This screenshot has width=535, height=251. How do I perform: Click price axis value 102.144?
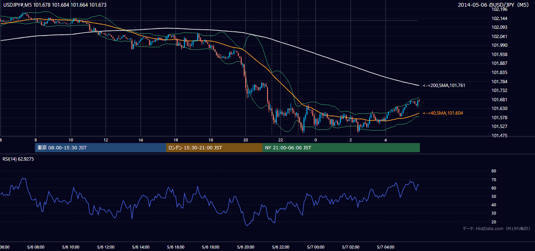point(499,18)
